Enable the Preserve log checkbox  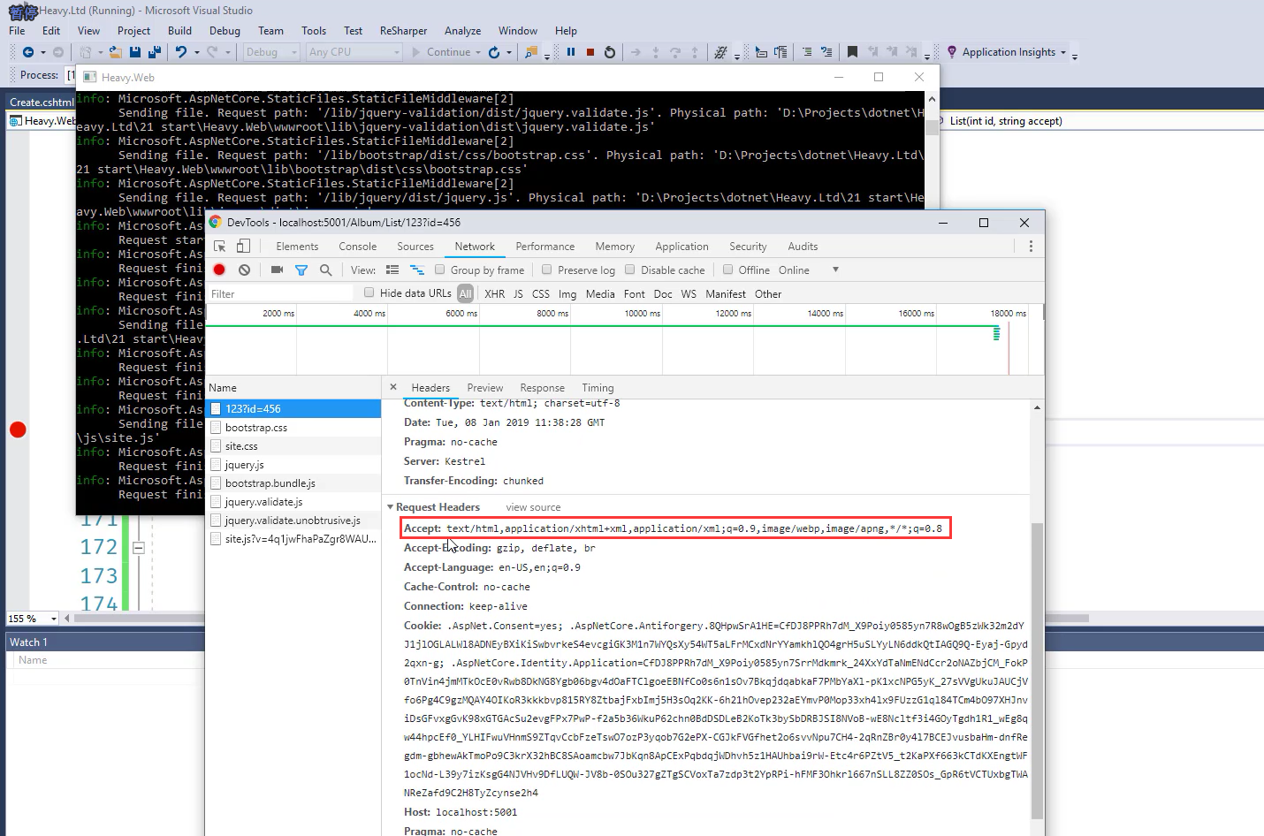pyautogui.click(x=546, y=270)
